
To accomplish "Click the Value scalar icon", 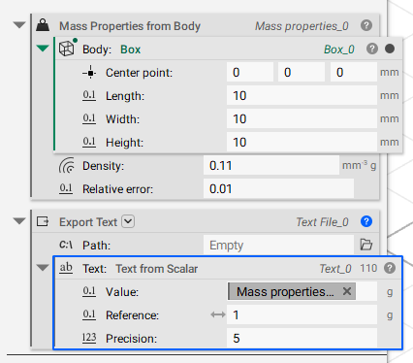I will tap(89, 291).
